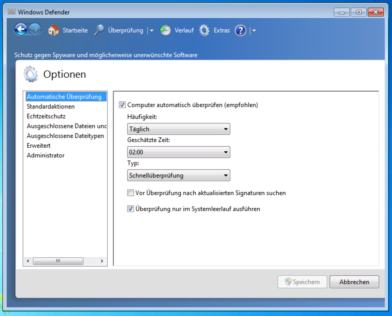Screen dimensions: 392x316
Task: Uncheck Computer automatisch überprüfen
Action: pyautogui.click(x=123, y=105)
